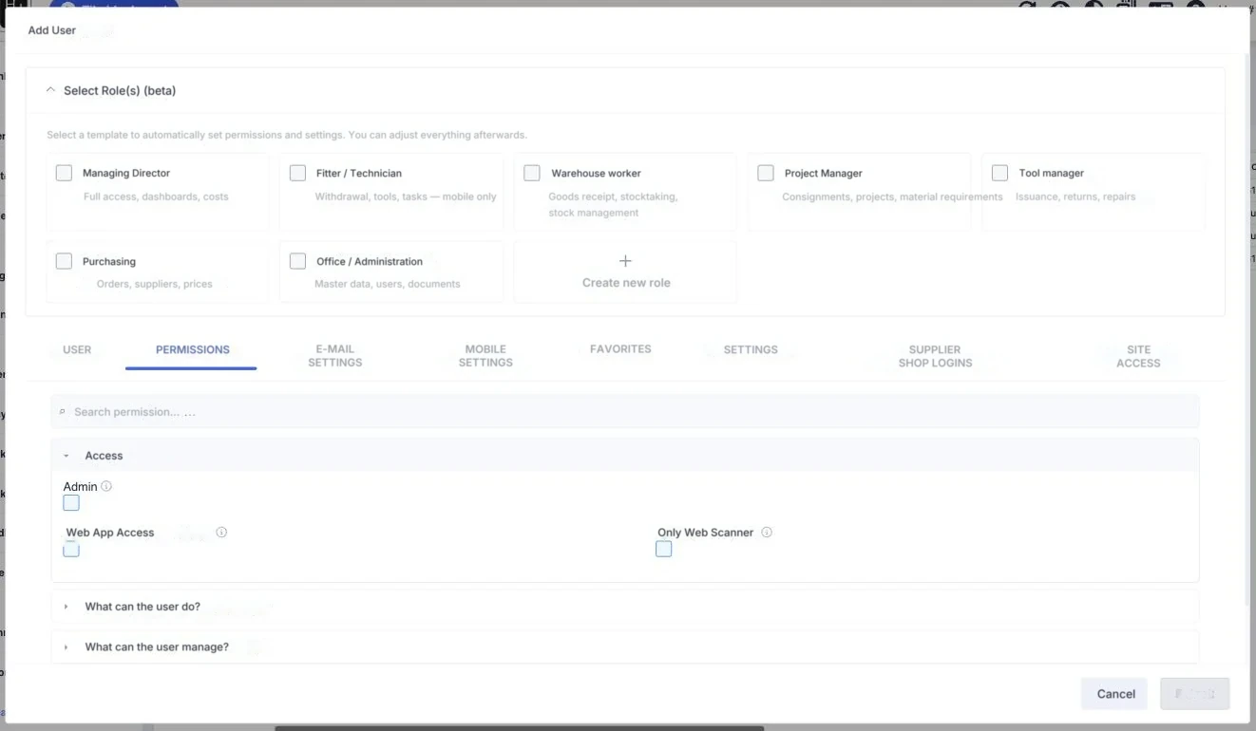Open the E-MAIL SETTINGS tab
Screen dimensions: 1256x731
[x=335, y=356]
